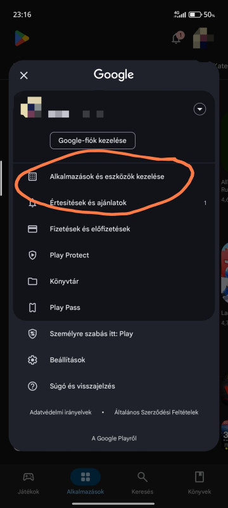This screenshot has height=508, width=228.
Task: Close the Google account dialog
Action: (24, 76)
